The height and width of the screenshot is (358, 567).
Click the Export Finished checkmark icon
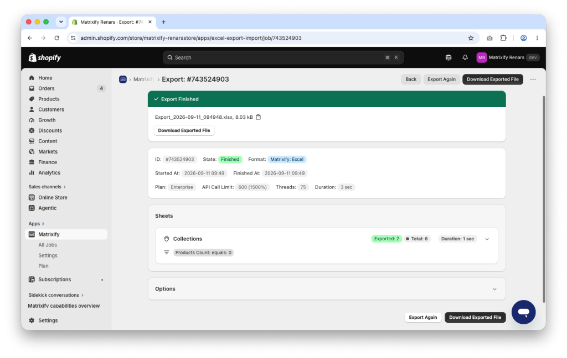156,99
